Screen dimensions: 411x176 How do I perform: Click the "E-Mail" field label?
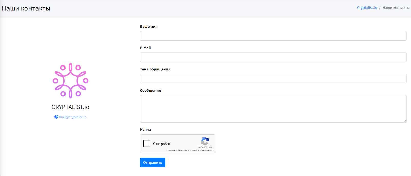tap(145, 48)
